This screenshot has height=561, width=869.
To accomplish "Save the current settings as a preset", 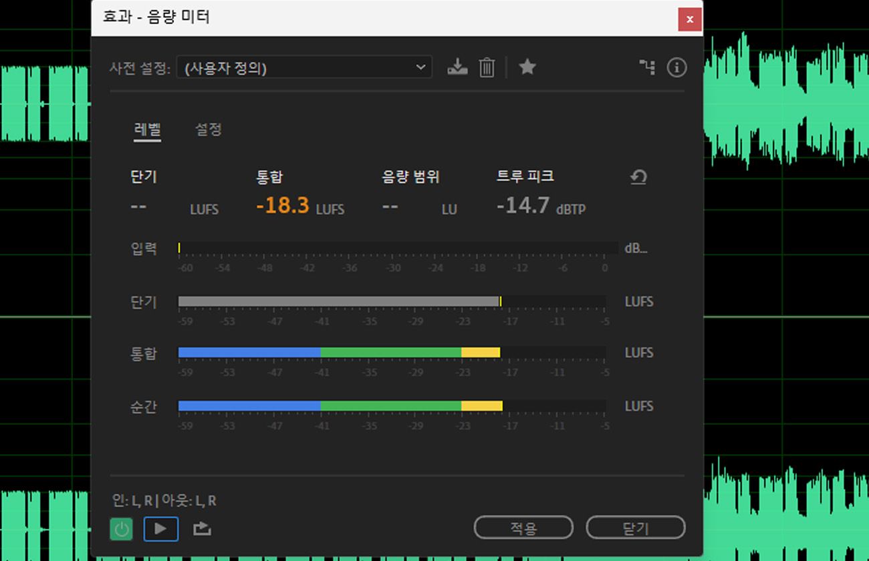I will tap(457, 67).
